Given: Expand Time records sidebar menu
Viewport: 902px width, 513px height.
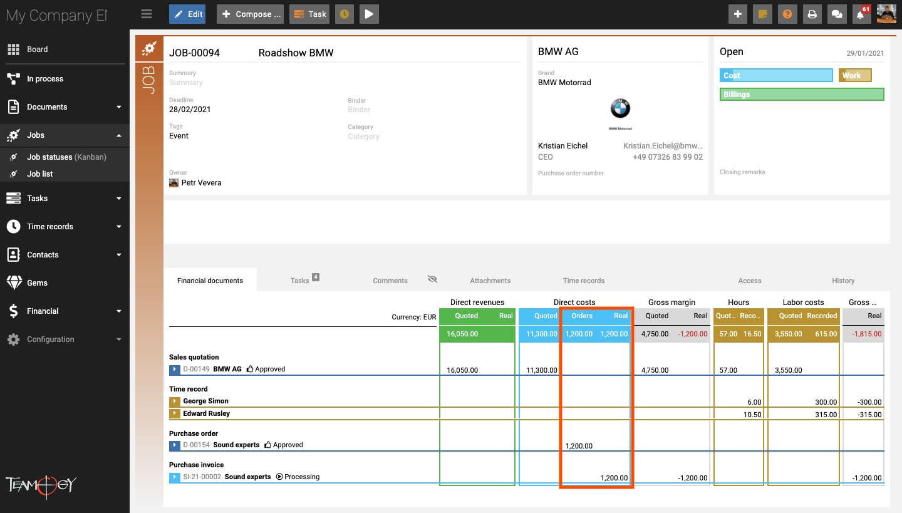Looking at the screenshot, I should tap(65, 227).
